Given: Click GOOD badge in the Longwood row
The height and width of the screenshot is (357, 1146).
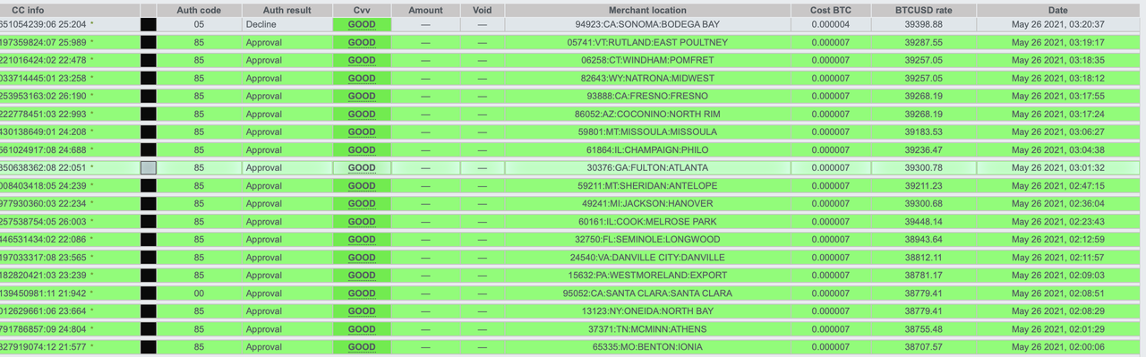Looking at the screenshot, I should coord(362,239).
